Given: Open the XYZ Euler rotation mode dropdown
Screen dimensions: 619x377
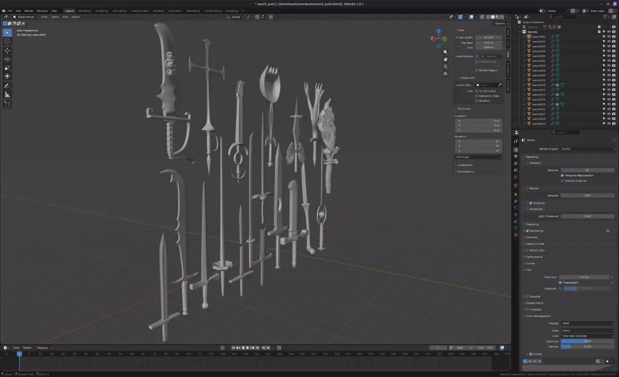Looking at the screenshot, I should tap(478, 157).
